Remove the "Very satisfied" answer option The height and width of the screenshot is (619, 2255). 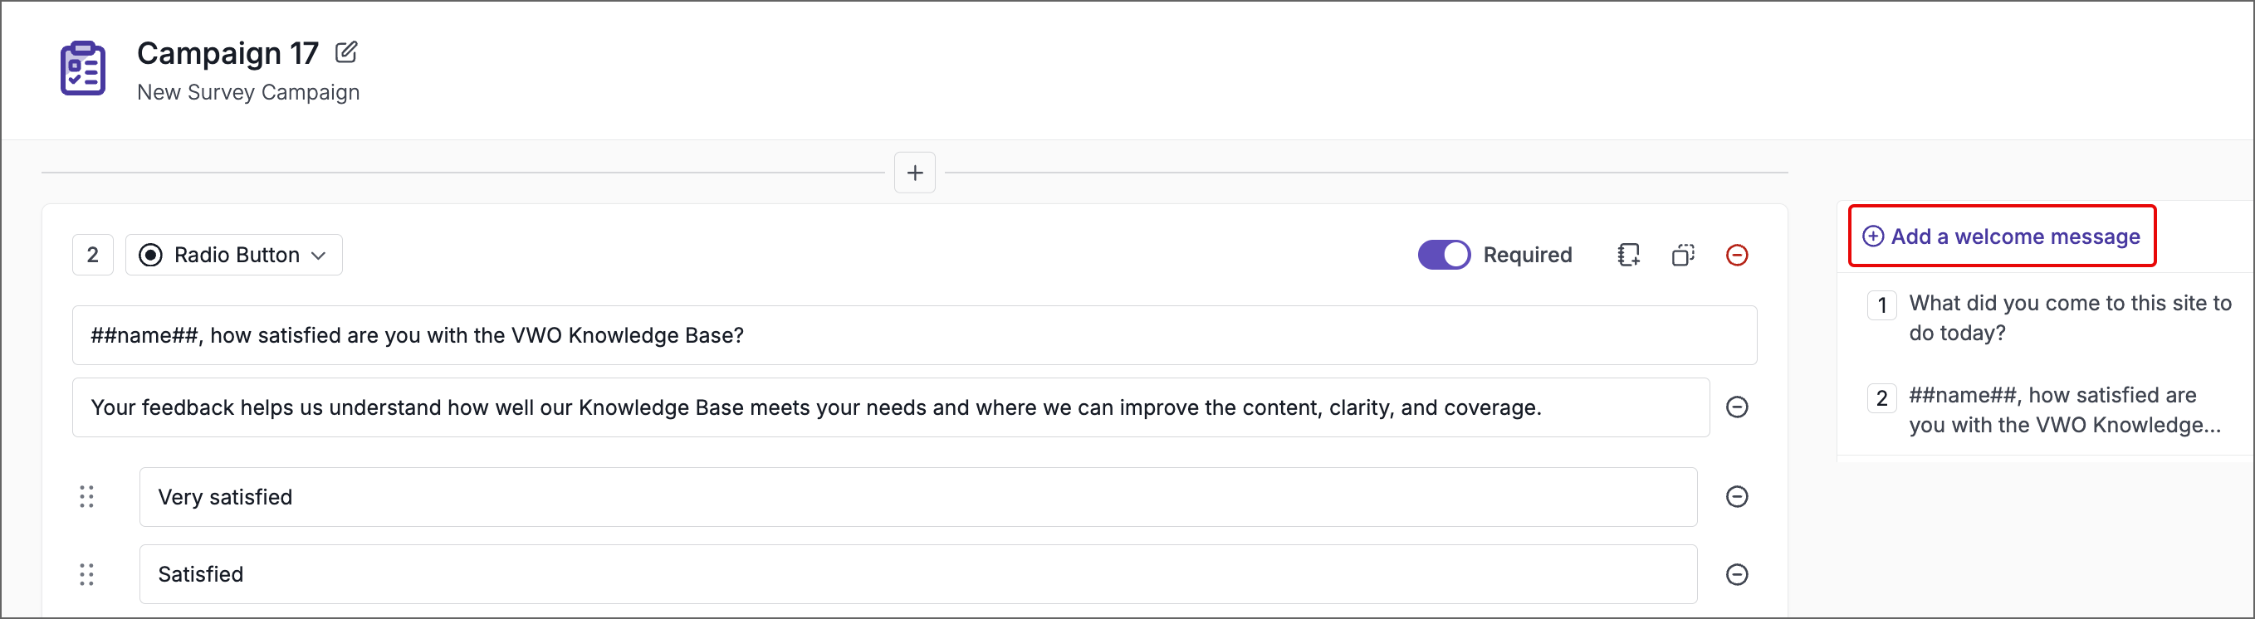[x=1738, y=495]
